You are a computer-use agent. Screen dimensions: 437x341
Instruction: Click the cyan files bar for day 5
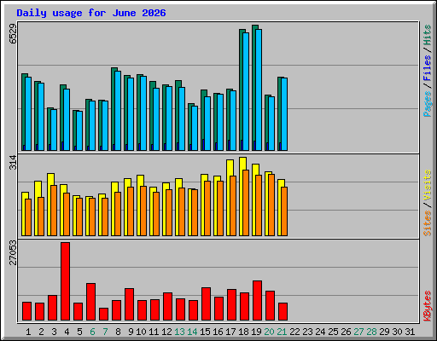coord(79,130)
